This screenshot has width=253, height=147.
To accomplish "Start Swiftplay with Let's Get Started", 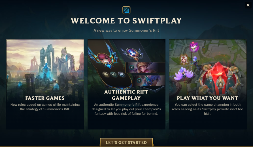I will 126,142.
